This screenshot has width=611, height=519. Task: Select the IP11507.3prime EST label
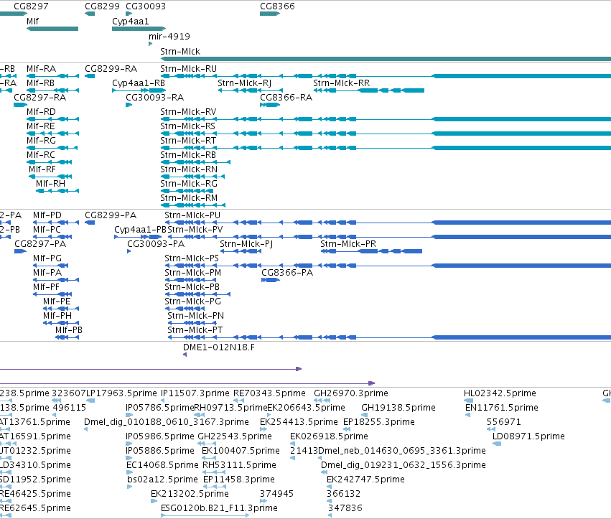click(x=195, y=393)
